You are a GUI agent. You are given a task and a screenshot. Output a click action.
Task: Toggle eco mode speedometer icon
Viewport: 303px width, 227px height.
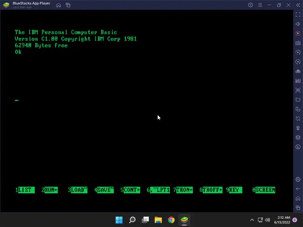[298, 147]
